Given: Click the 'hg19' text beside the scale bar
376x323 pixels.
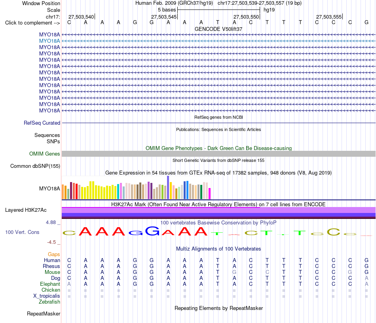Looking at the screenshot, I should (269, 10).
